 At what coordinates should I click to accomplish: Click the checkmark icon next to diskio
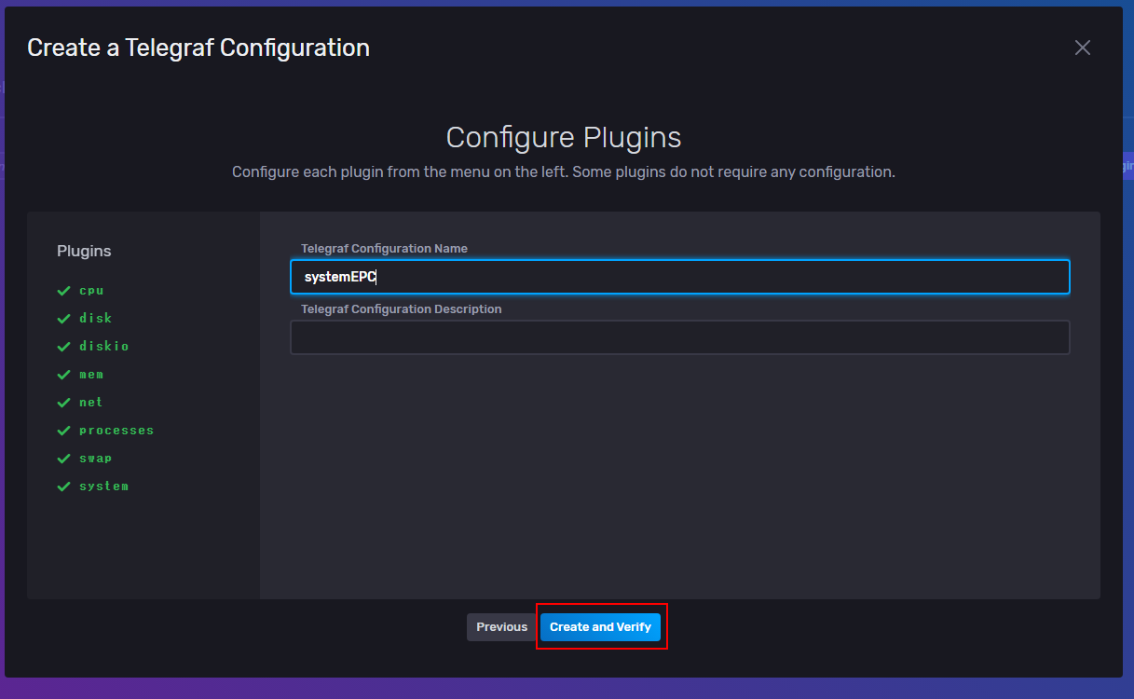(63, 347)
